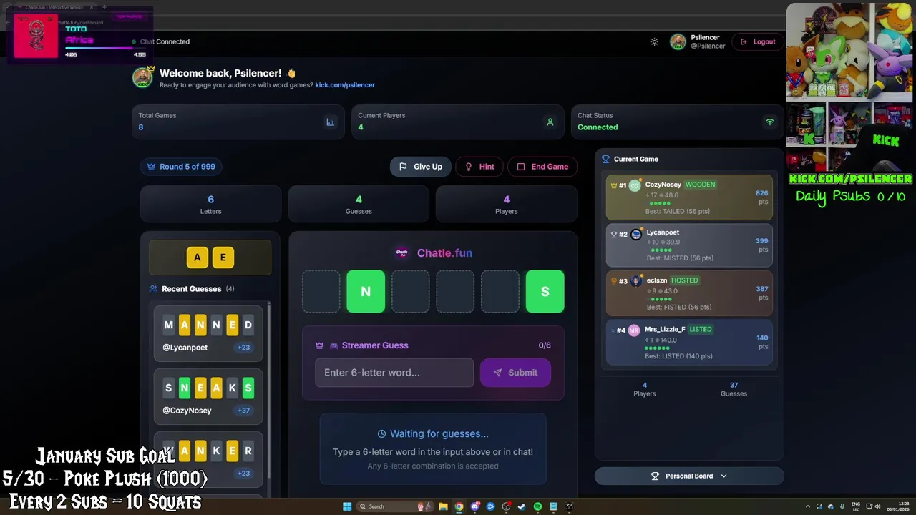Toggle the light/dark theme sun icon

point(654,41)
